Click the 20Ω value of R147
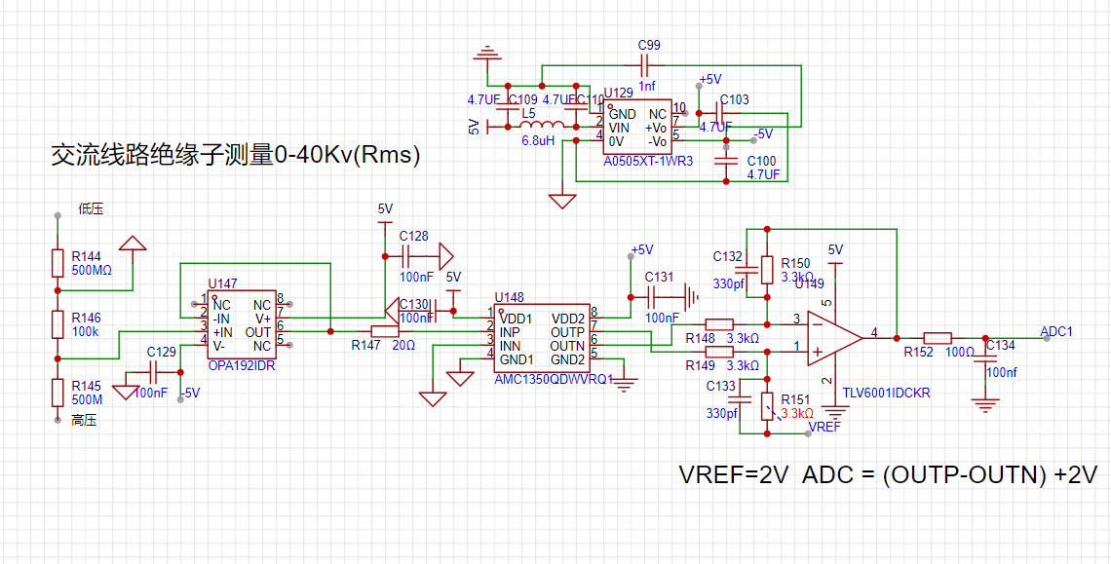The width and height of the screenshot is (1111, 564). pyautogui.click(x=403, y=345)
